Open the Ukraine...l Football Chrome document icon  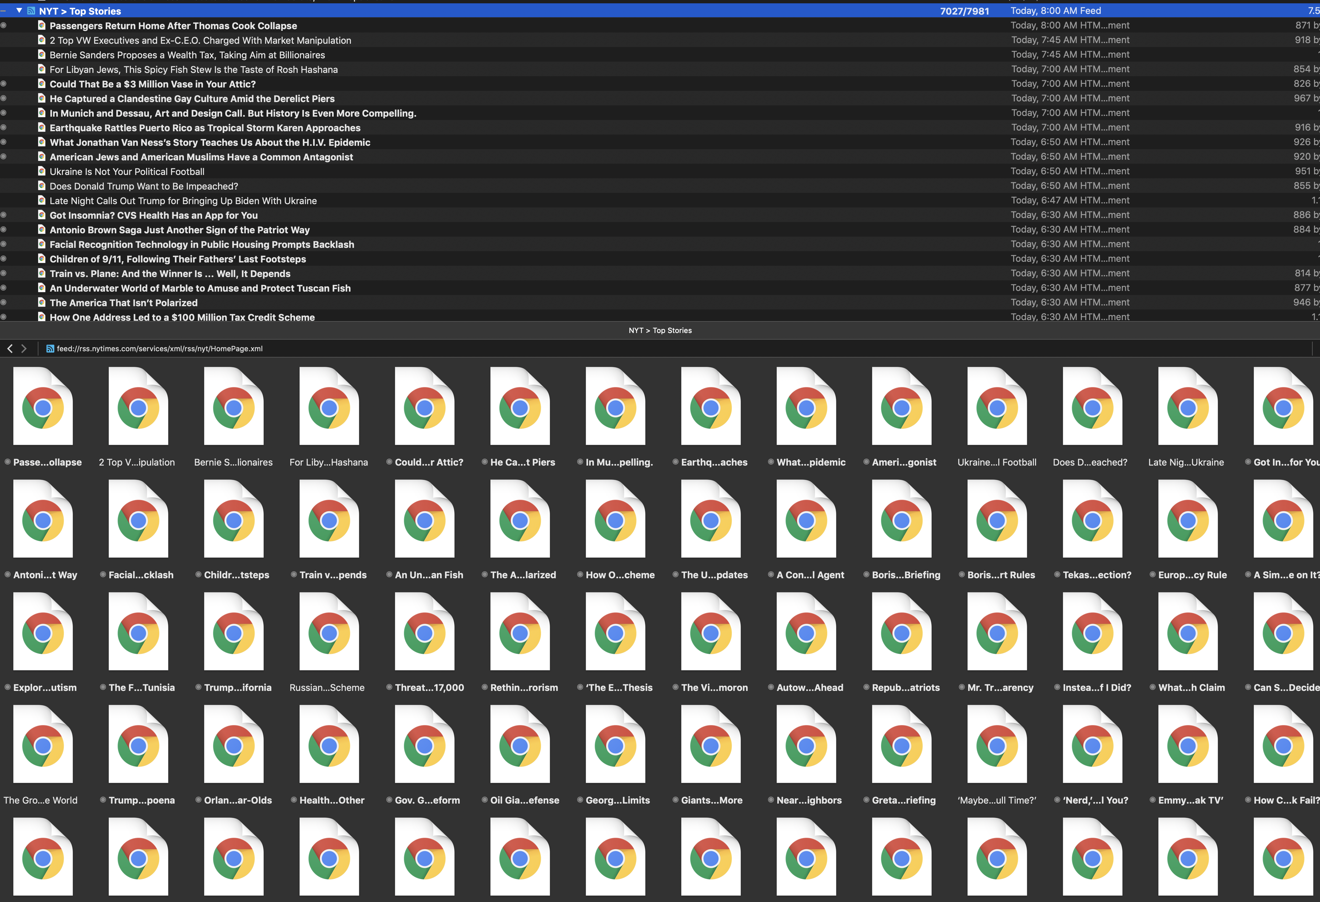997,406
